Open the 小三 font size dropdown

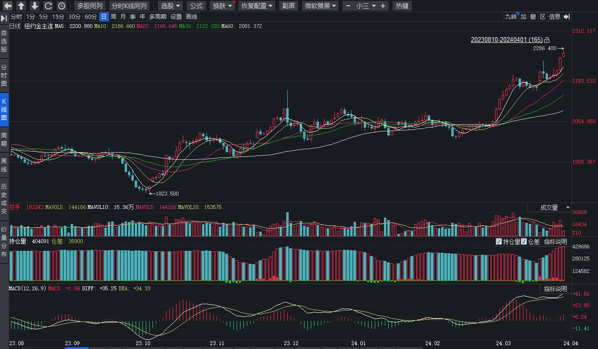click(x=366, y=6)
